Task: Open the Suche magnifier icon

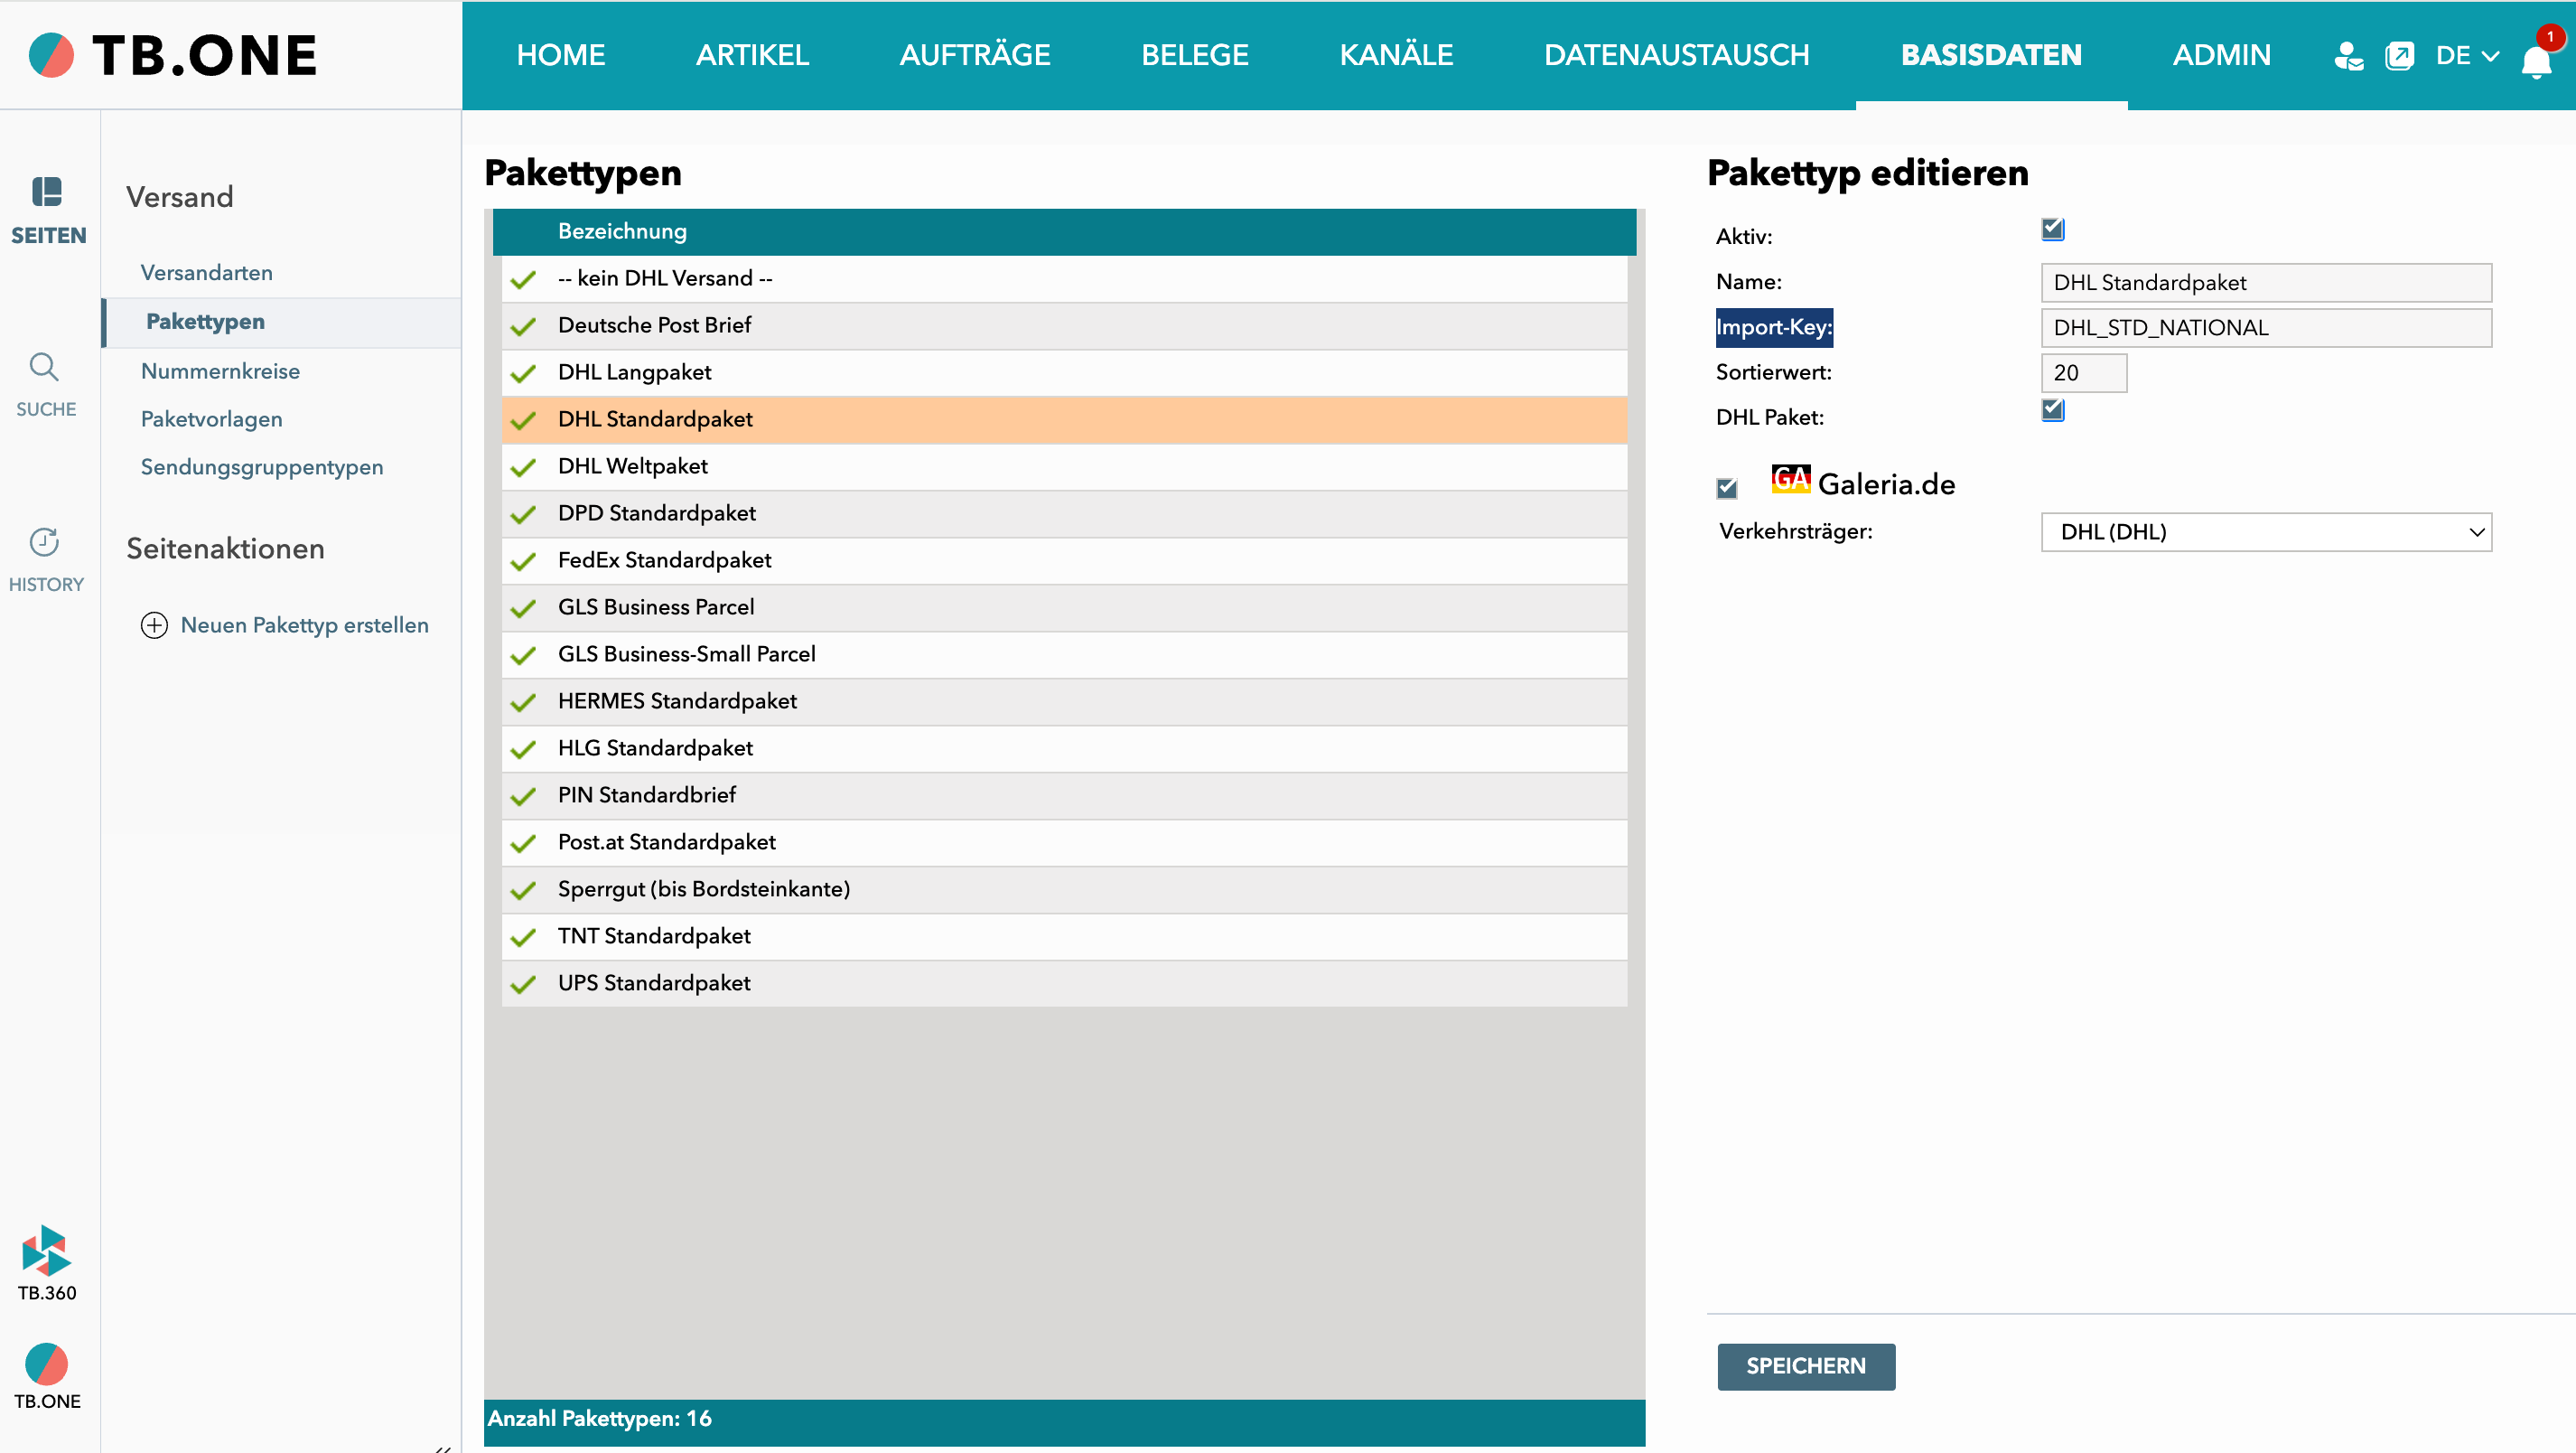Action: tap(44, 367)
